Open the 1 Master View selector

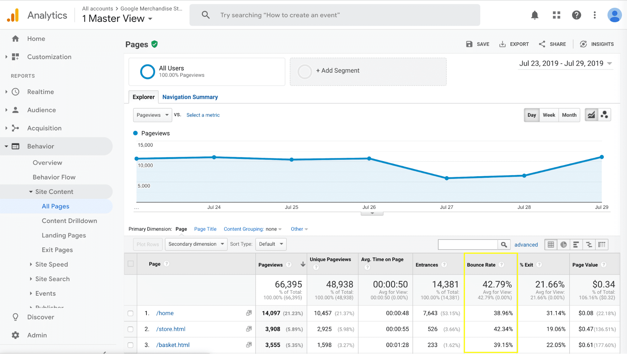(x=117, y=18)
